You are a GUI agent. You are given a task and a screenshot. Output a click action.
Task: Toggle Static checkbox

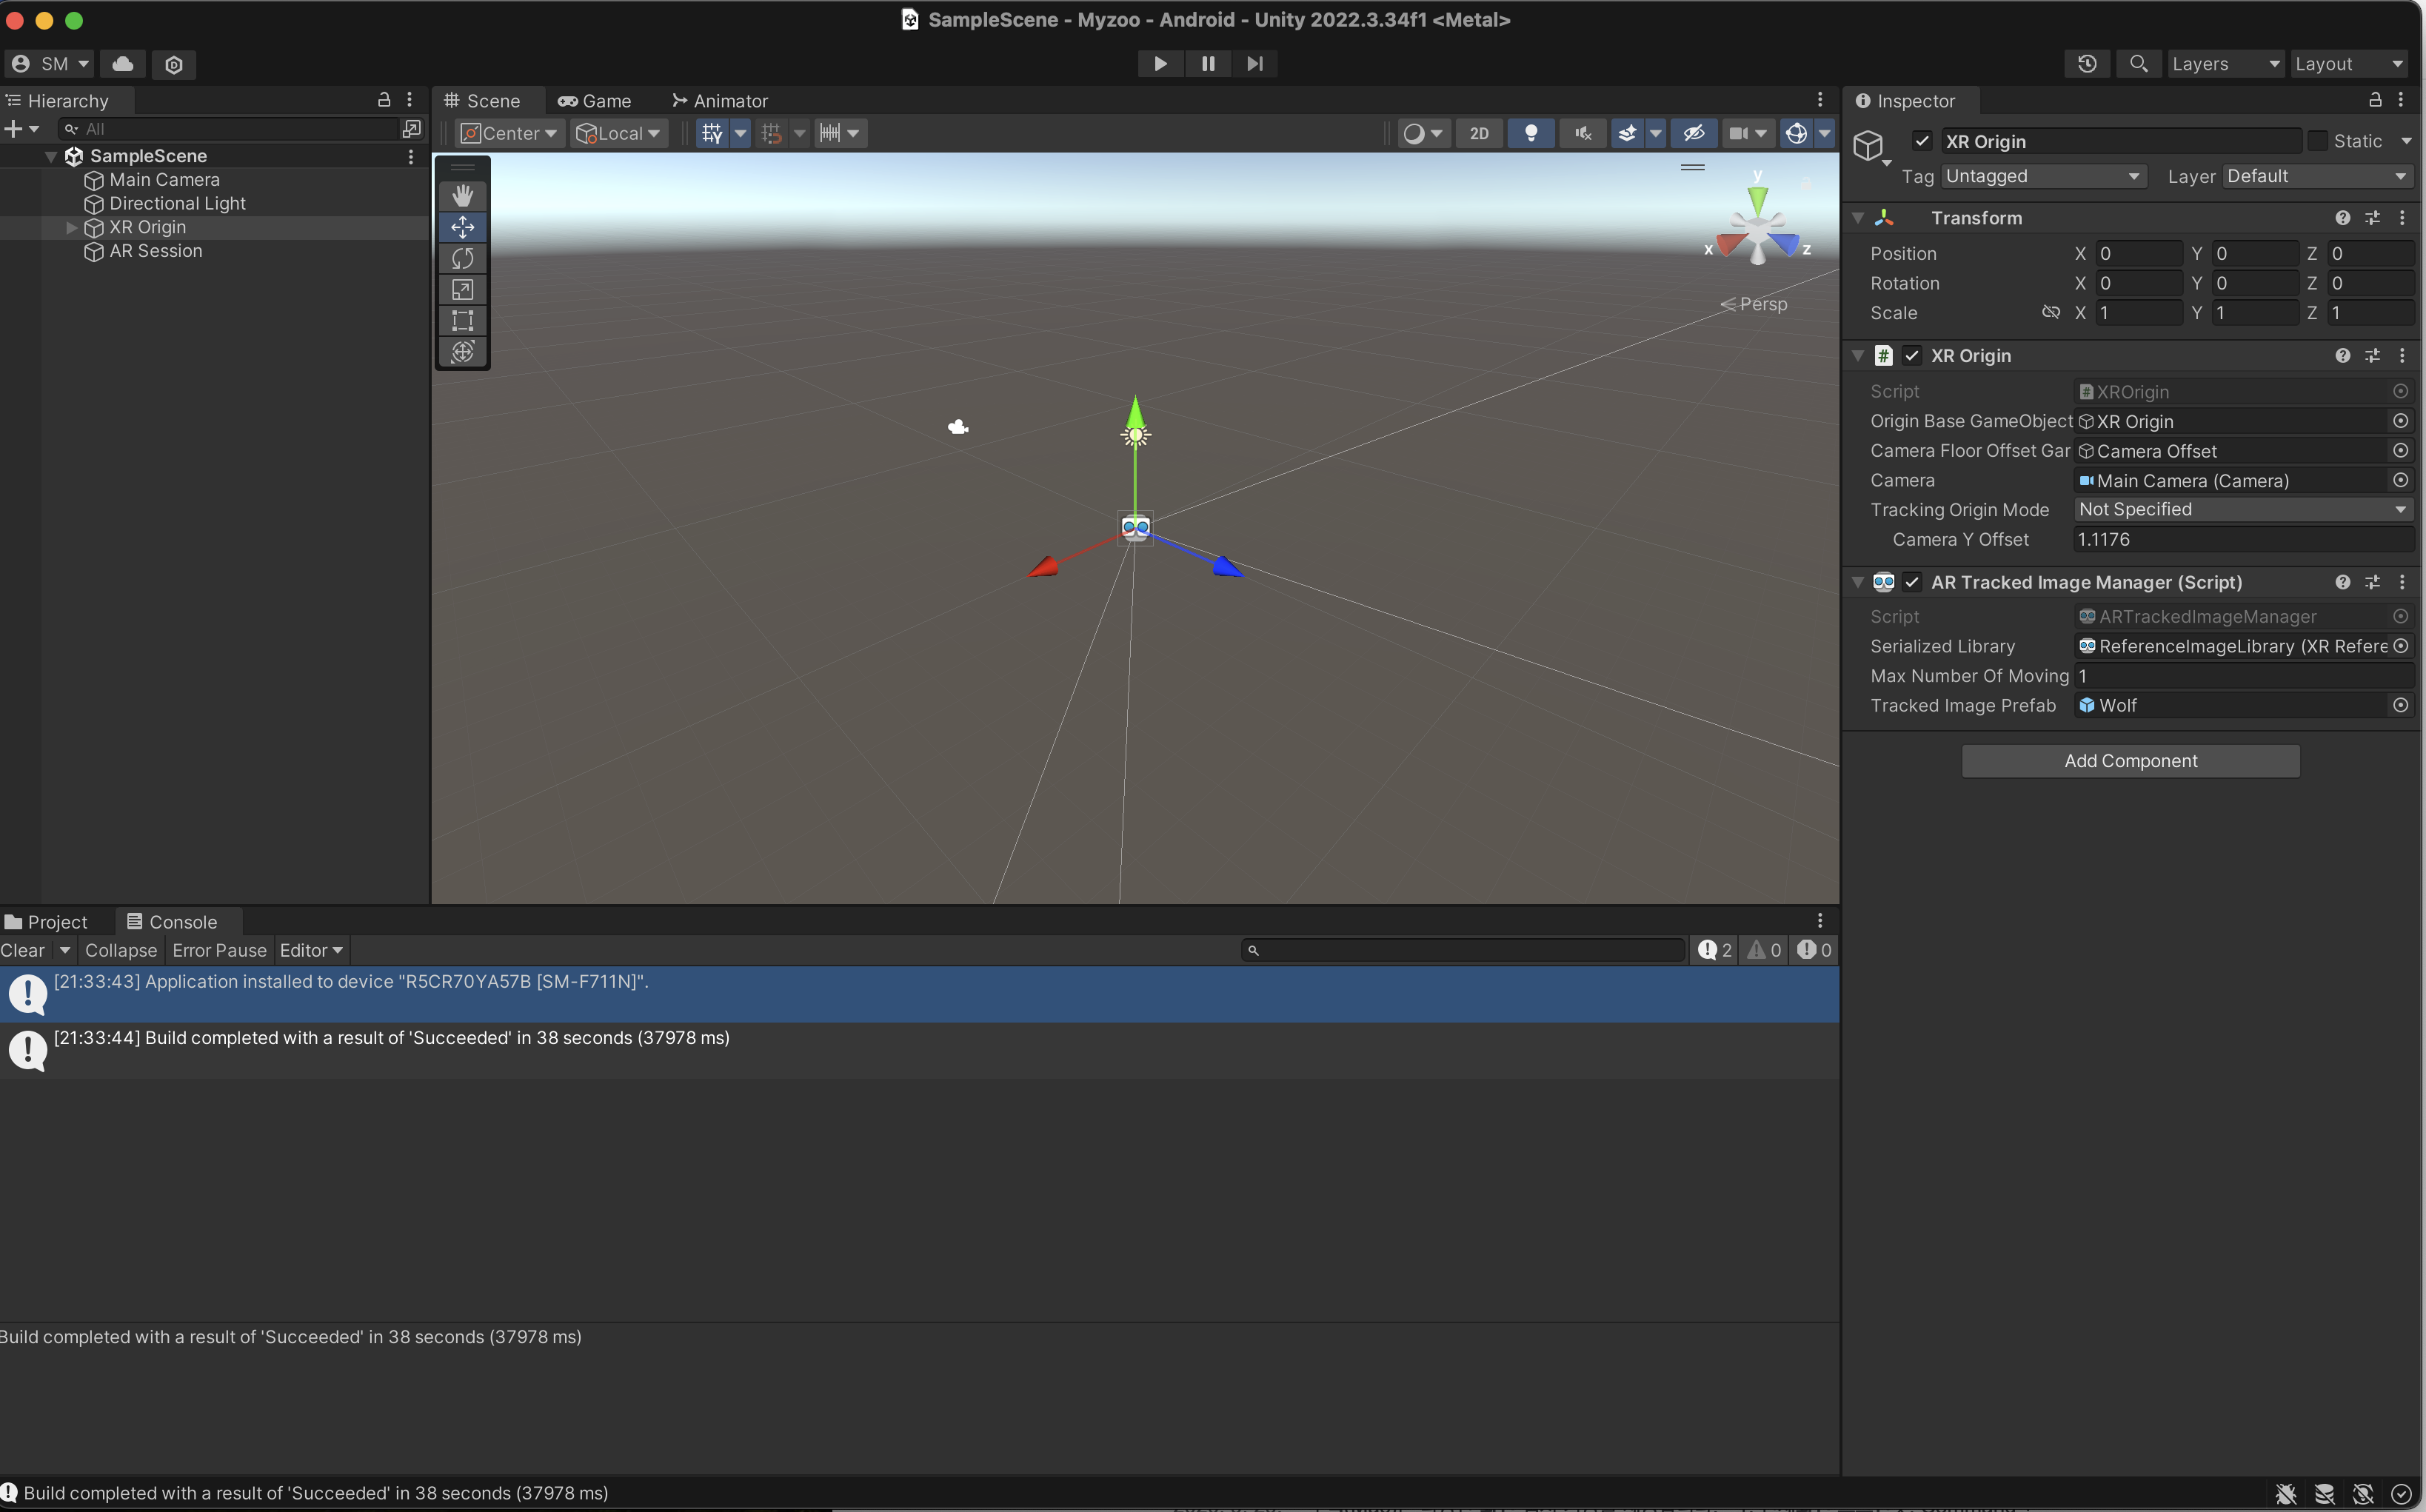2317,141
